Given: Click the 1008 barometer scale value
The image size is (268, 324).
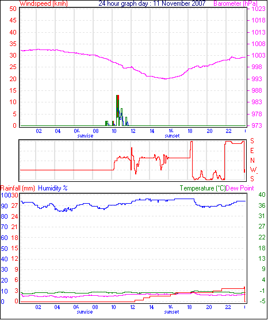Looking at the screenshot, I should pos(258,44).
